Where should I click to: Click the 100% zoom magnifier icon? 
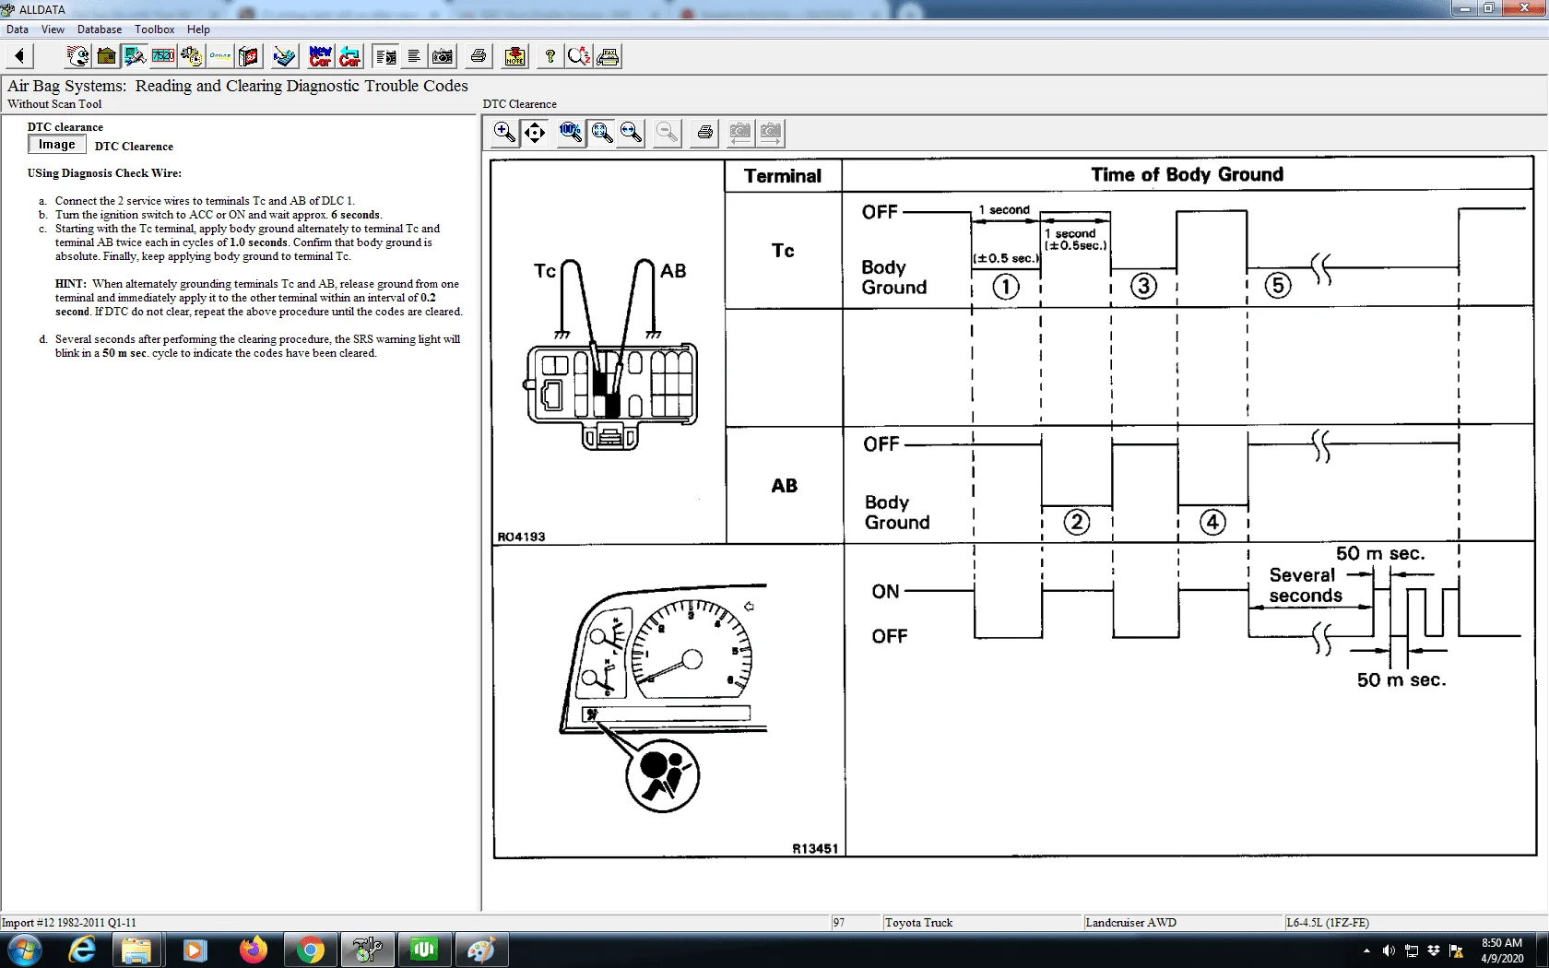[571, 133]
